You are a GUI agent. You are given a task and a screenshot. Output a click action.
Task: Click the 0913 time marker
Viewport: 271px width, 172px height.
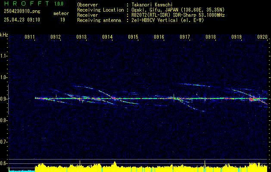tap(81, 37)
